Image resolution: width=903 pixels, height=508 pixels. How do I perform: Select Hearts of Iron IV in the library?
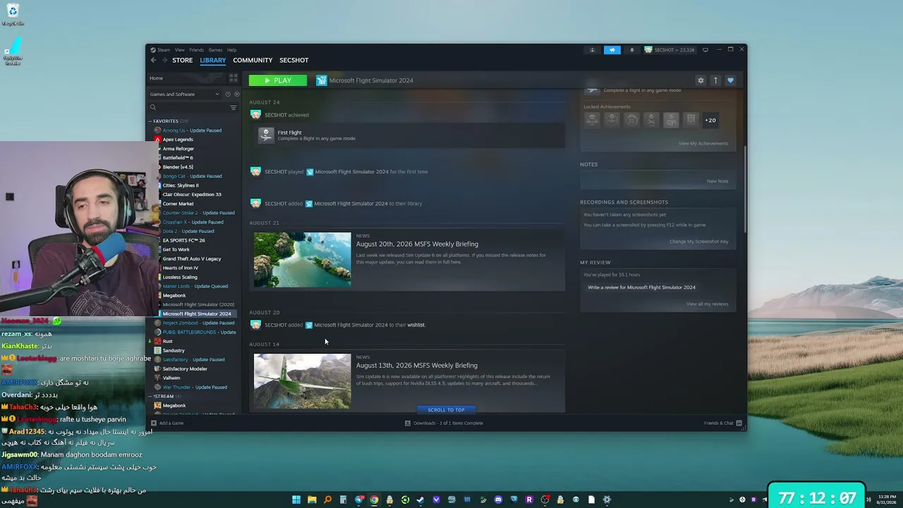[x=181, y=268]
